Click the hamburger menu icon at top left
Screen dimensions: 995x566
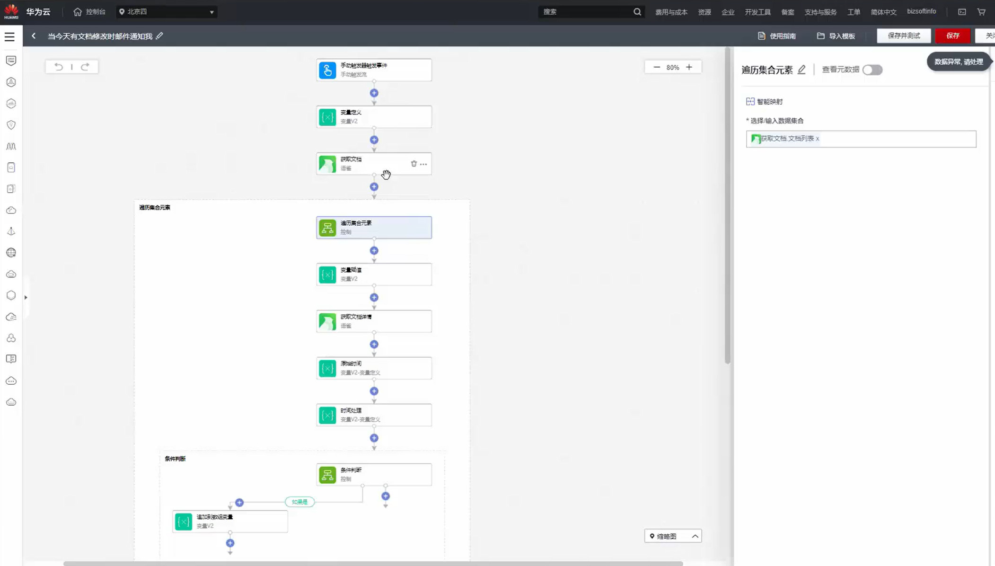[x=9, y=36]
